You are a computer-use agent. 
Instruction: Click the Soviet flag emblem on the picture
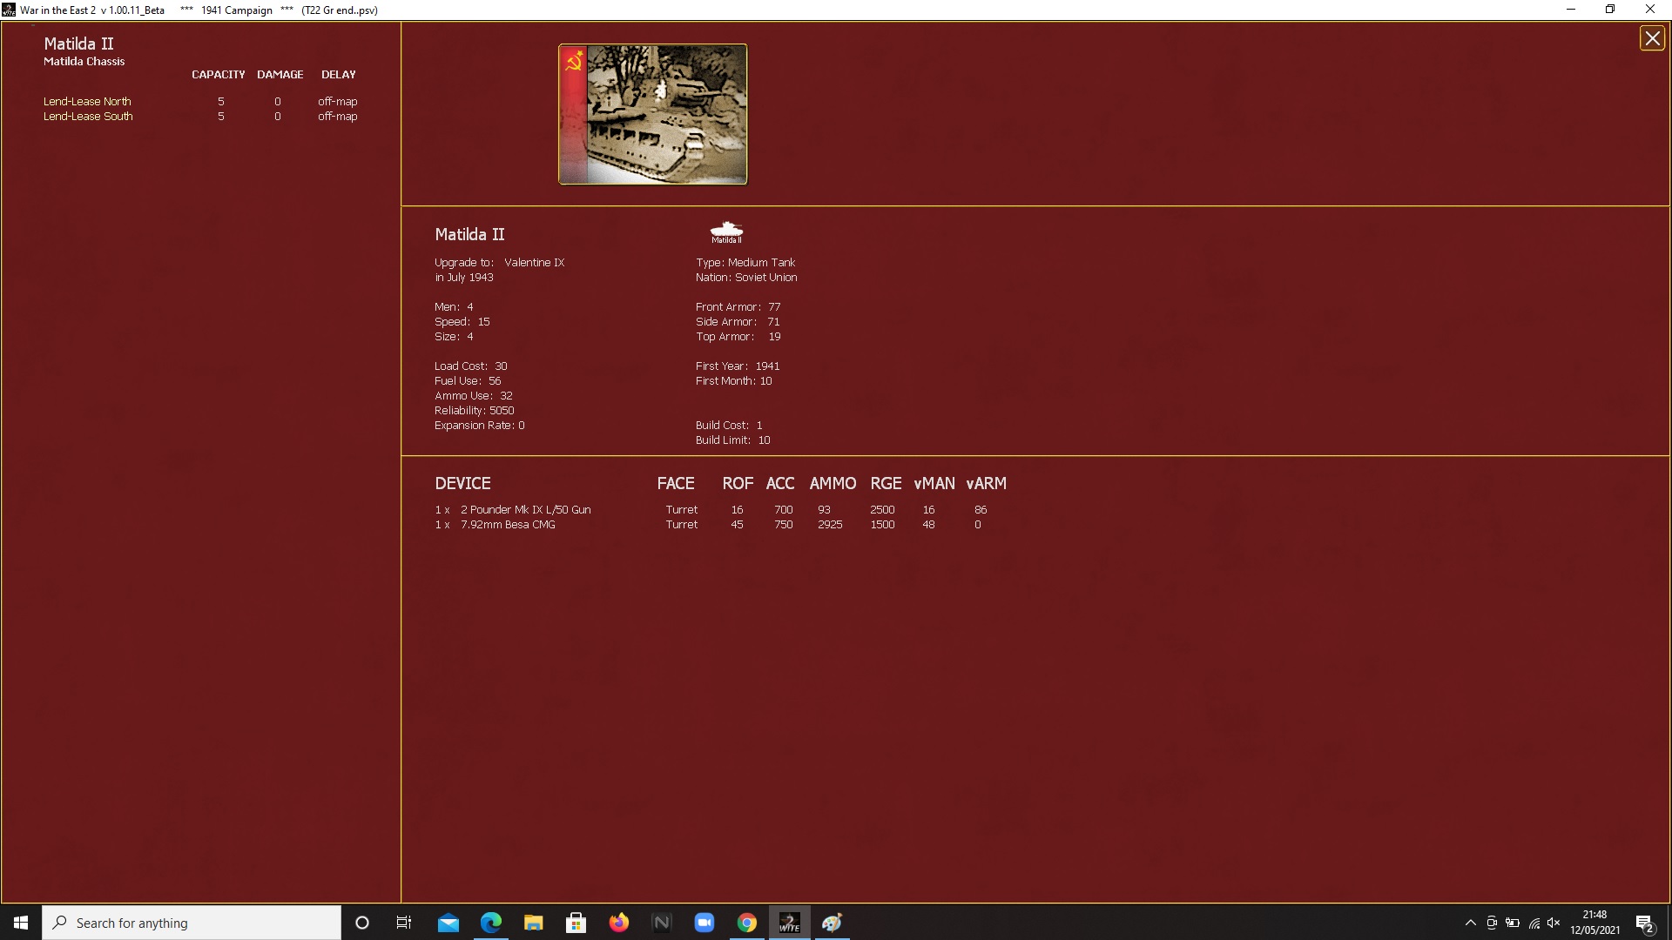coord(574,62)
